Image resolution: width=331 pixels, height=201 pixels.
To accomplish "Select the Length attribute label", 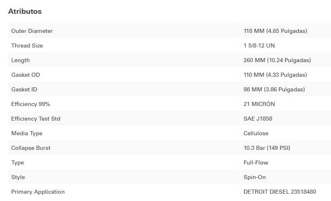I will (x=20, y=60).
